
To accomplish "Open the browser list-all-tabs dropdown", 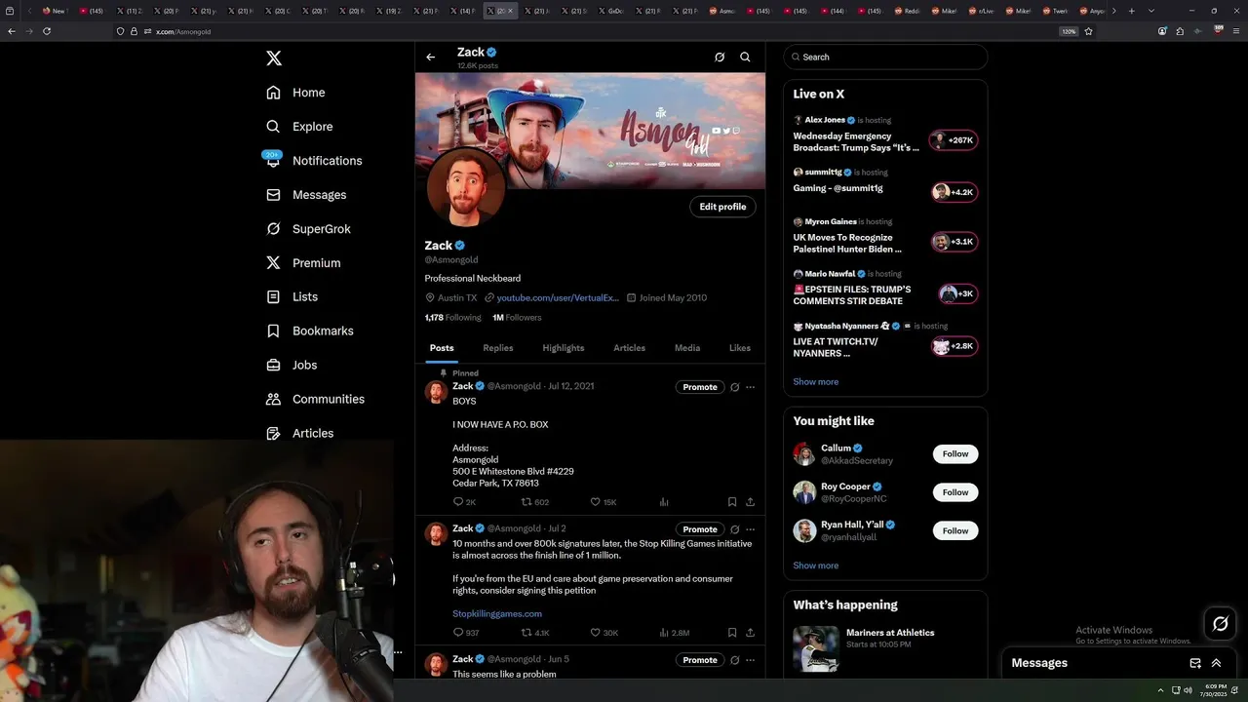I will [x=1151, y=11].
